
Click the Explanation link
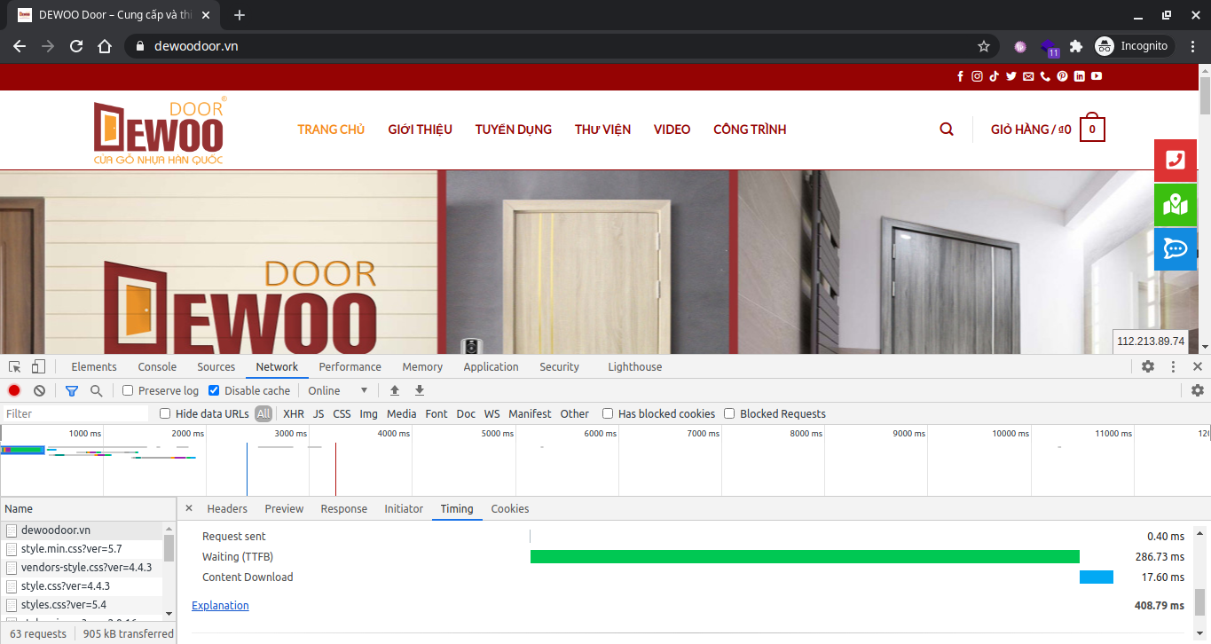(220, 605)
